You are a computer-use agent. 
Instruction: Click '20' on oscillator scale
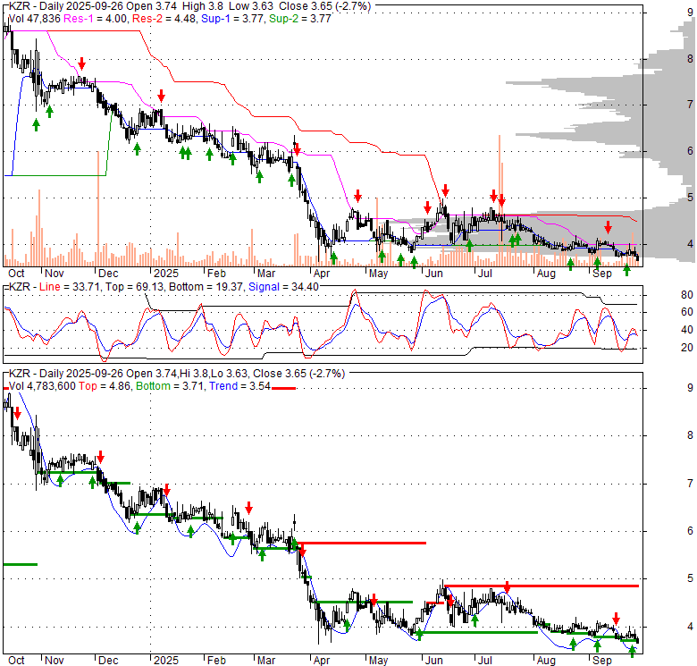(x=687, y=348)
